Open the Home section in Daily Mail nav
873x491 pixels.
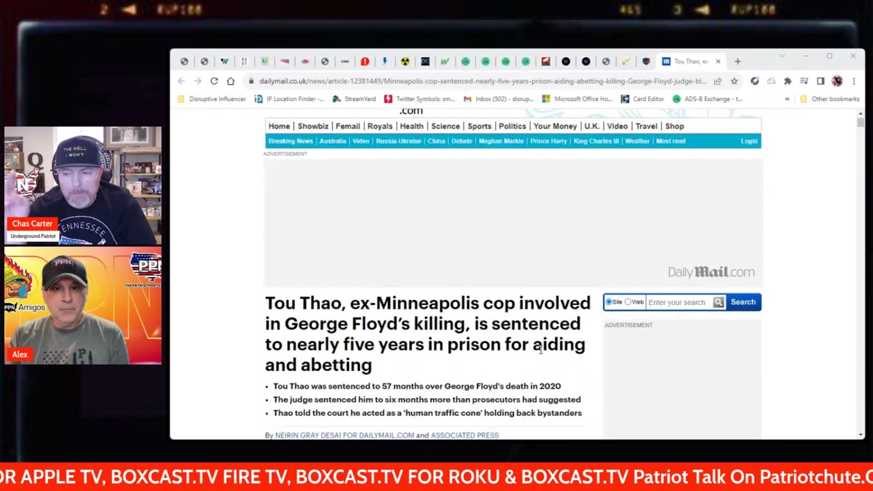pyautogui.click(x=279, y=126)
